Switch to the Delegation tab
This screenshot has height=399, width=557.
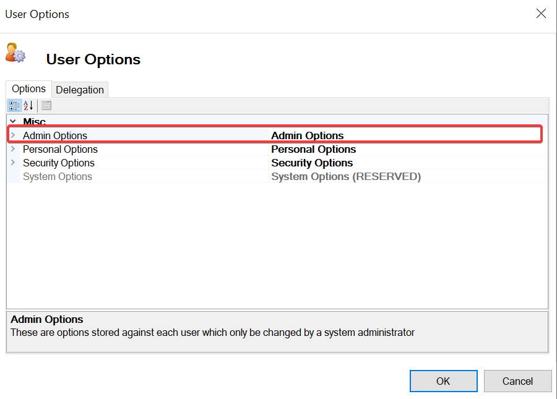(x=80, y=90)
